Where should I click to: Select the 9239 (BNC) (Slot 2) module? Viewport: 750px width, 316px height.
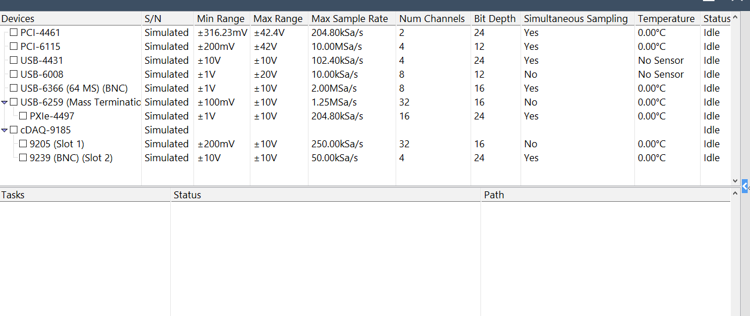[71, 158]
